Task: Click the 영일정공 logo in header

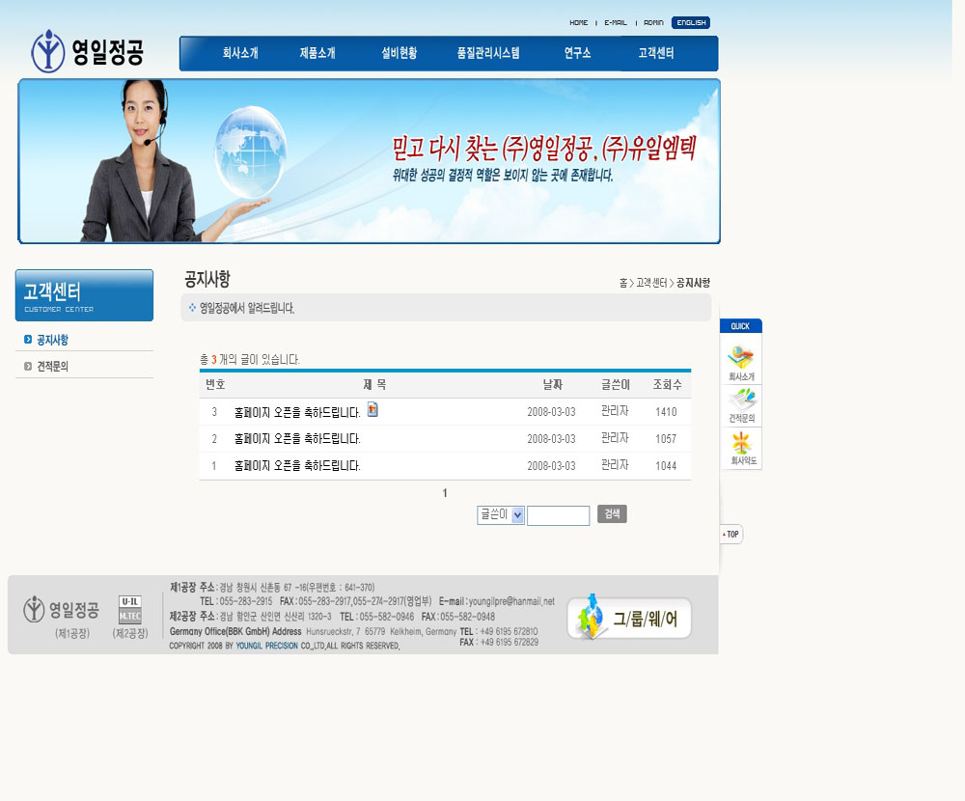Action: coord(87,51)
